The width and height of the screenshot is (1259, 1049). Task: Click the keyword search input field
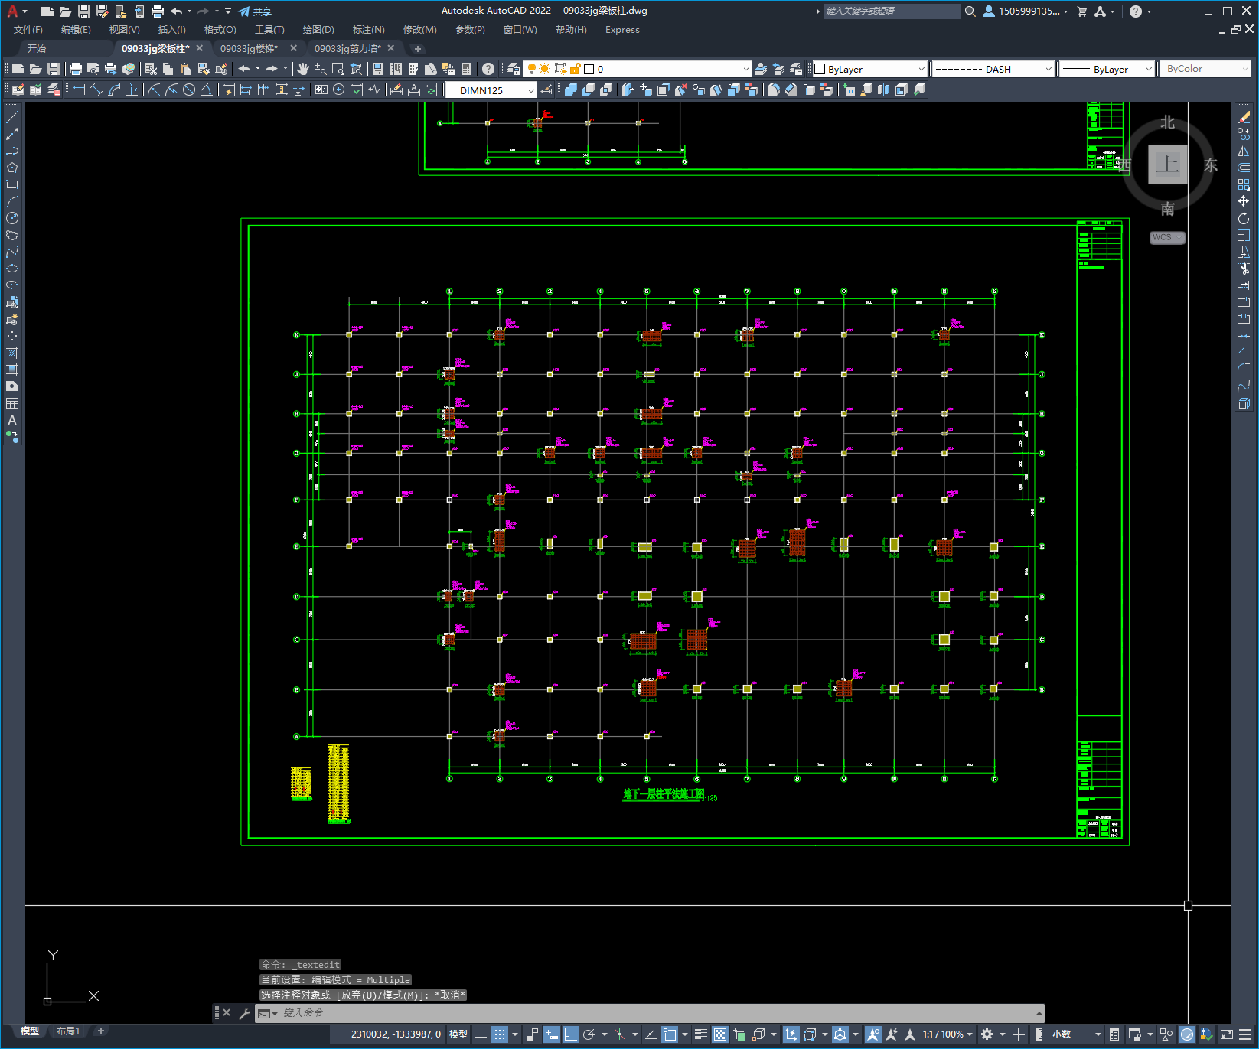[x=891, y=11]
